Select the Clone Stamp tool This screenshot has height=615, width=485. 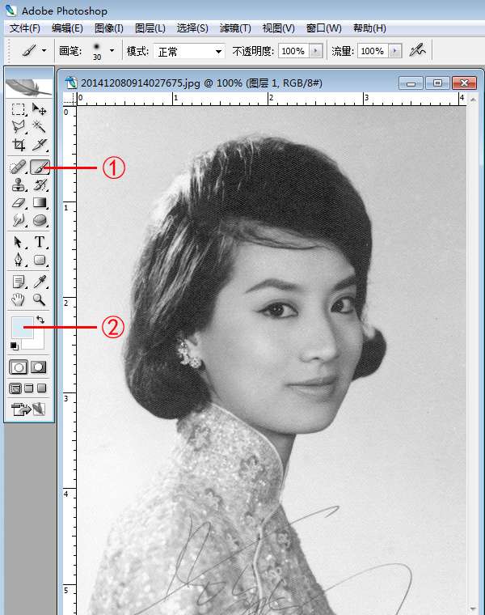point(18,185)
